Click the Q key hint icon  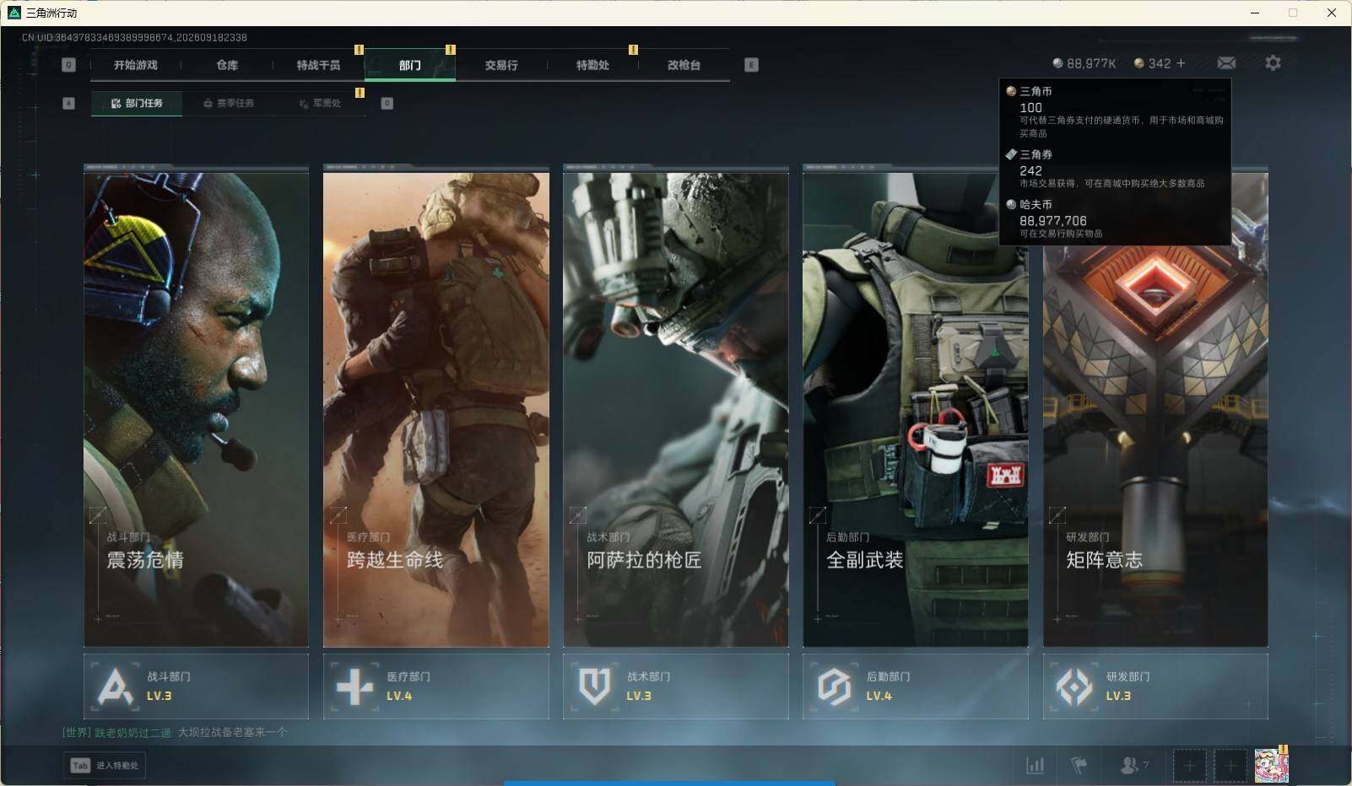(x=69, y=65)
